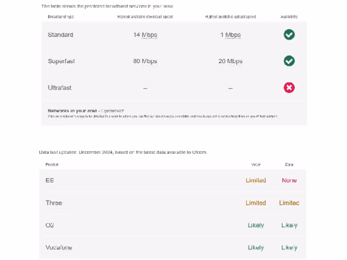The image size is (347, 260).
Task: Click the Availability column header
Action: click(289, 17)
